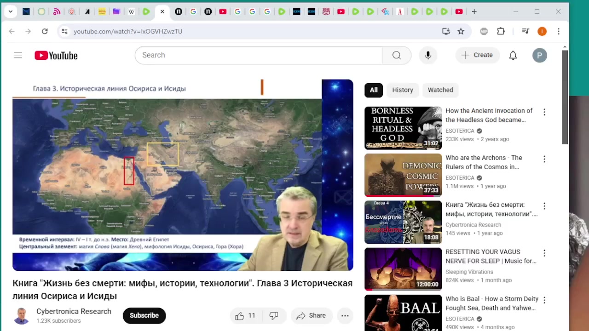Click the Create button
This screenshot has width=589, height=331.
(477, 55)
